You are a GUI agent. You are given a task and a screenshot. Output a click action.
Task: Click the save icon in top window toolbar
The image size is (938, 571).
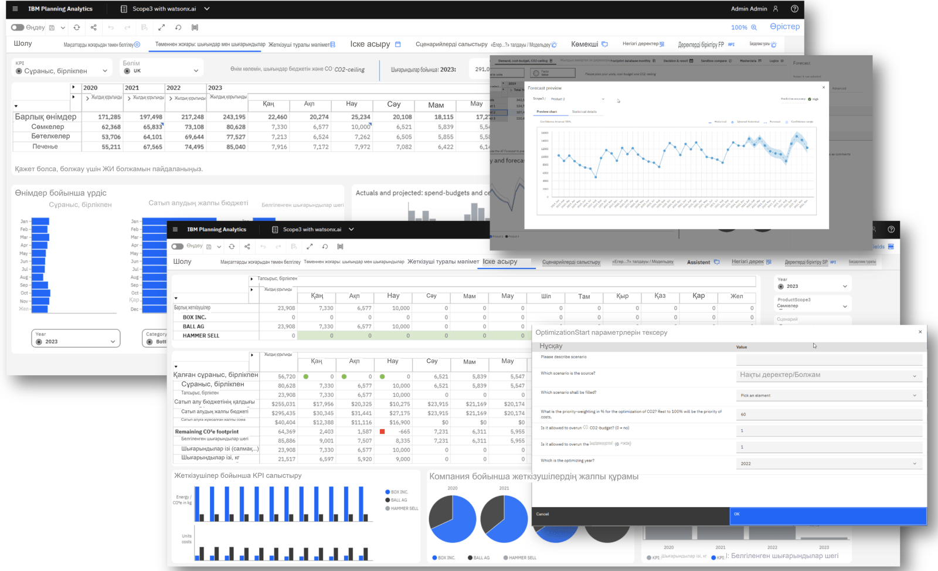tap(52, 28)
